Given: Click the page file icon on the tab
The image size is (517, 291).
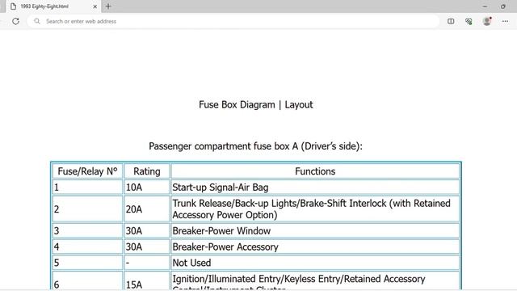Looking at the screenshot, I should [13, 6].
